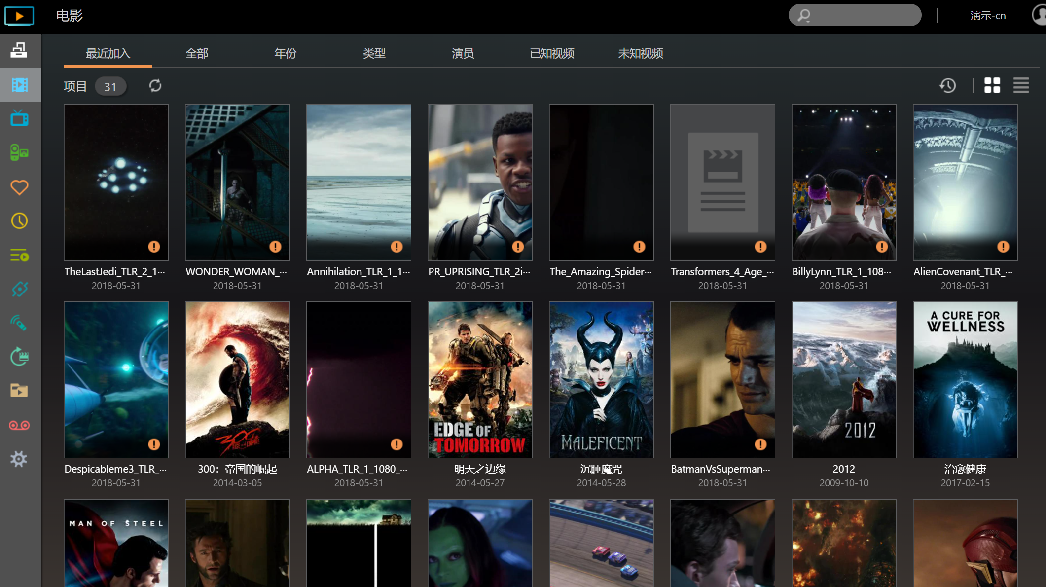The height and width of the screenshot is (587, 1046).
Task: Open the 演示-cn user menu
Action: pos(988,16)
